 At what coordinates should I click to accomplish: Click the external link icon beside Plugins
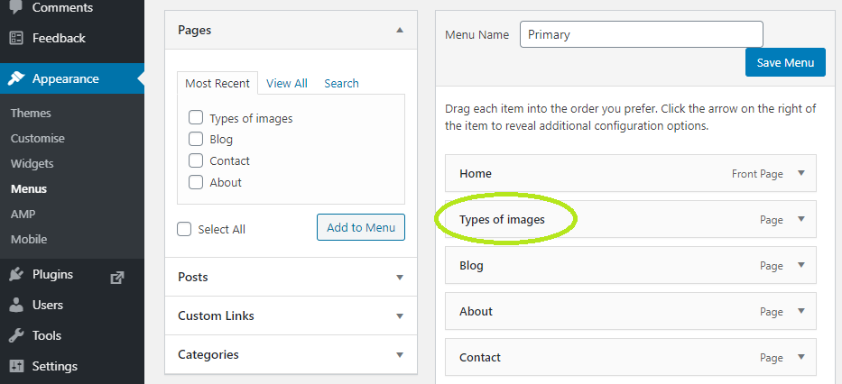[x=116, y=278]
